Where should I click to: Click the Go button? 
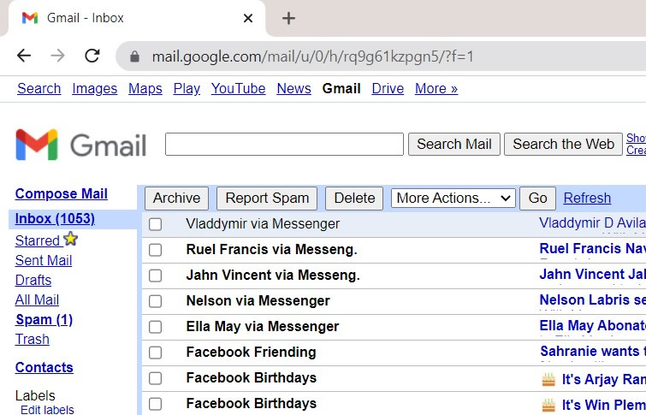[x=537, y=199]
